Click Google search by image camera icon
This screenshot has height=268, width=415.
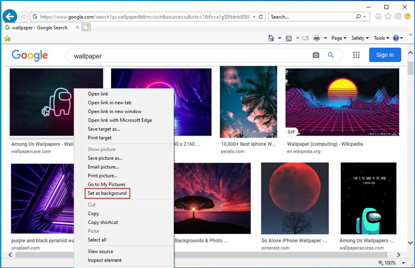[316, 55]
